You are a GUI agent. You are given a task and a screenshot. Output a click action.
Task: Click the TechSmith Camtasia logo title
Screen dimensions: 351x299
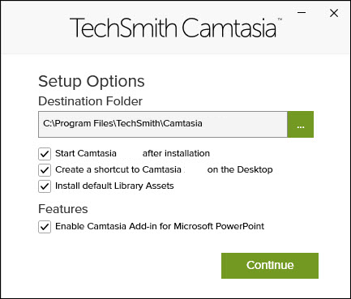[x=173, y=28]
